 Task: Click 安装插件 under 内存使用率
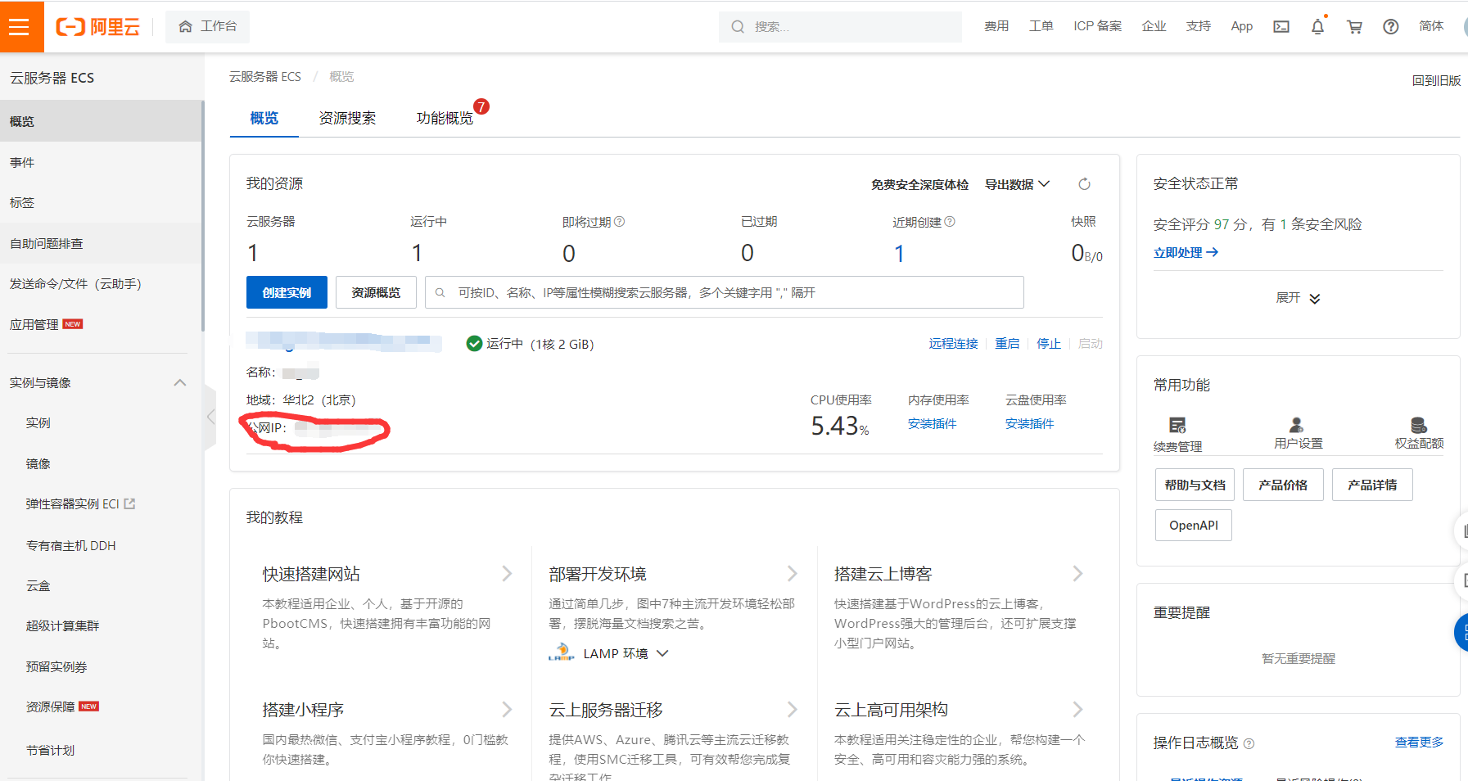pos(932,424)
